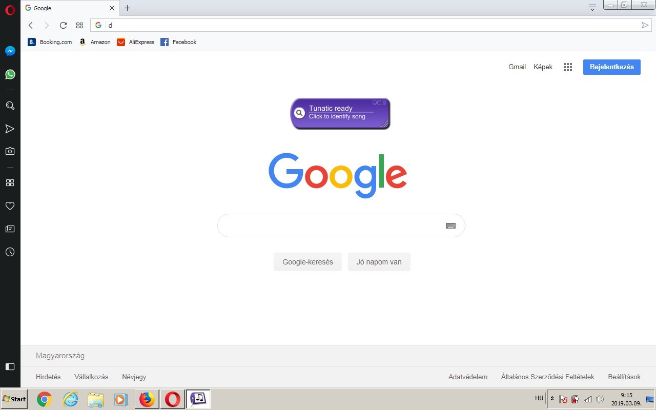Switch to Tunatic in the taskbar
This screenshot has height=410, width=656.
tap(198, 399)
